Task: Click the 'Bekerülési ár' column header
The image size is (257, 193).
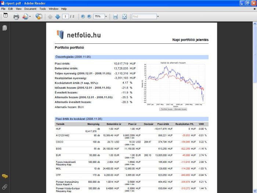Action: 114,124
